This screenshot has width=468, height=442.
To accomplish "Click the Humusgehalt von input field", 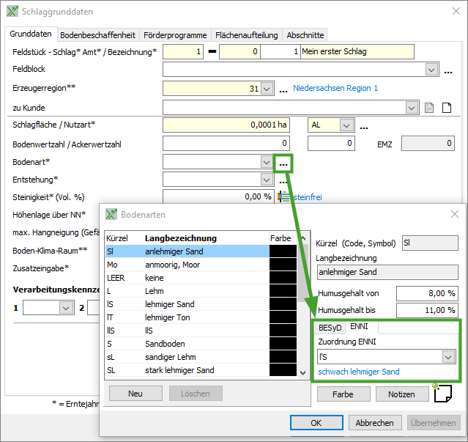I will coord(427,293).
